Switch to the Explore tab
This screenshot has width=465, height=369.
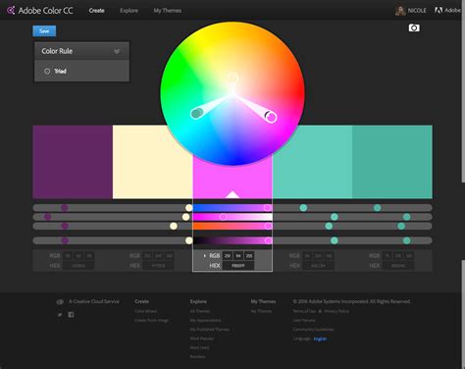pyautogui.click(x=129, y=11)
